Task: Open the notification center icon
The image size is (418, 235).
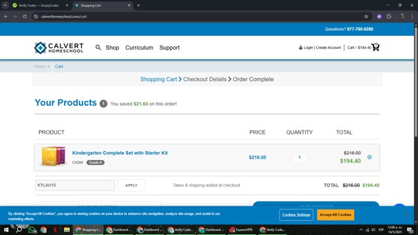Action: click(410, 230)
